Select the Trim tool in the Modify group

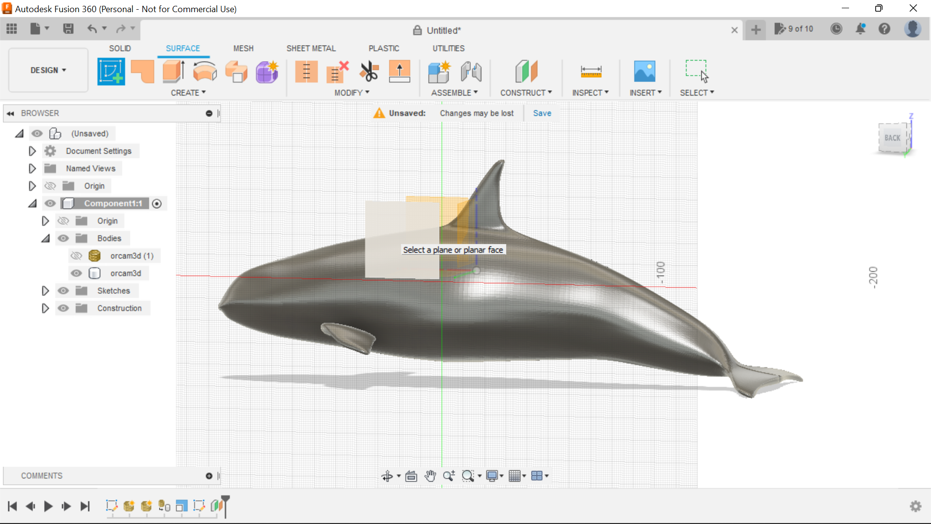pos(369,71)
